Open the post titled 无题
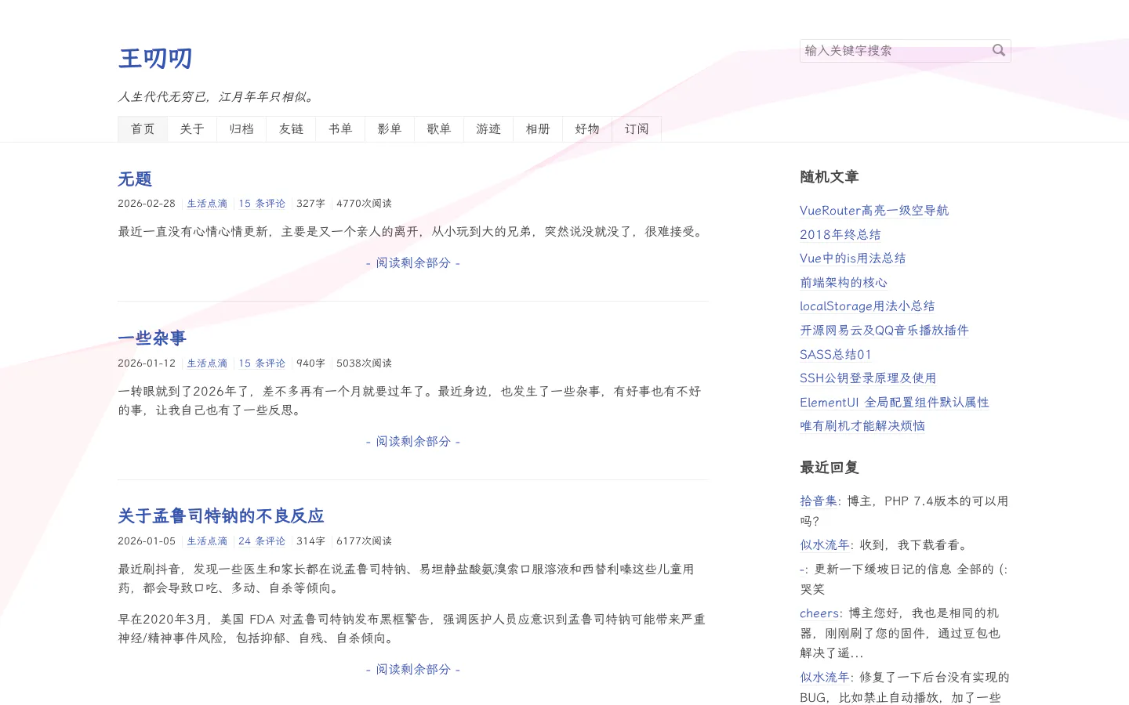This screenshot has height=705, width=1129. [135, 179]
